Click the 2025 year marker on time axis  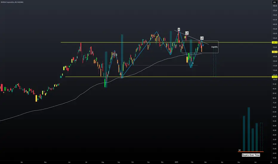point(176,162)
